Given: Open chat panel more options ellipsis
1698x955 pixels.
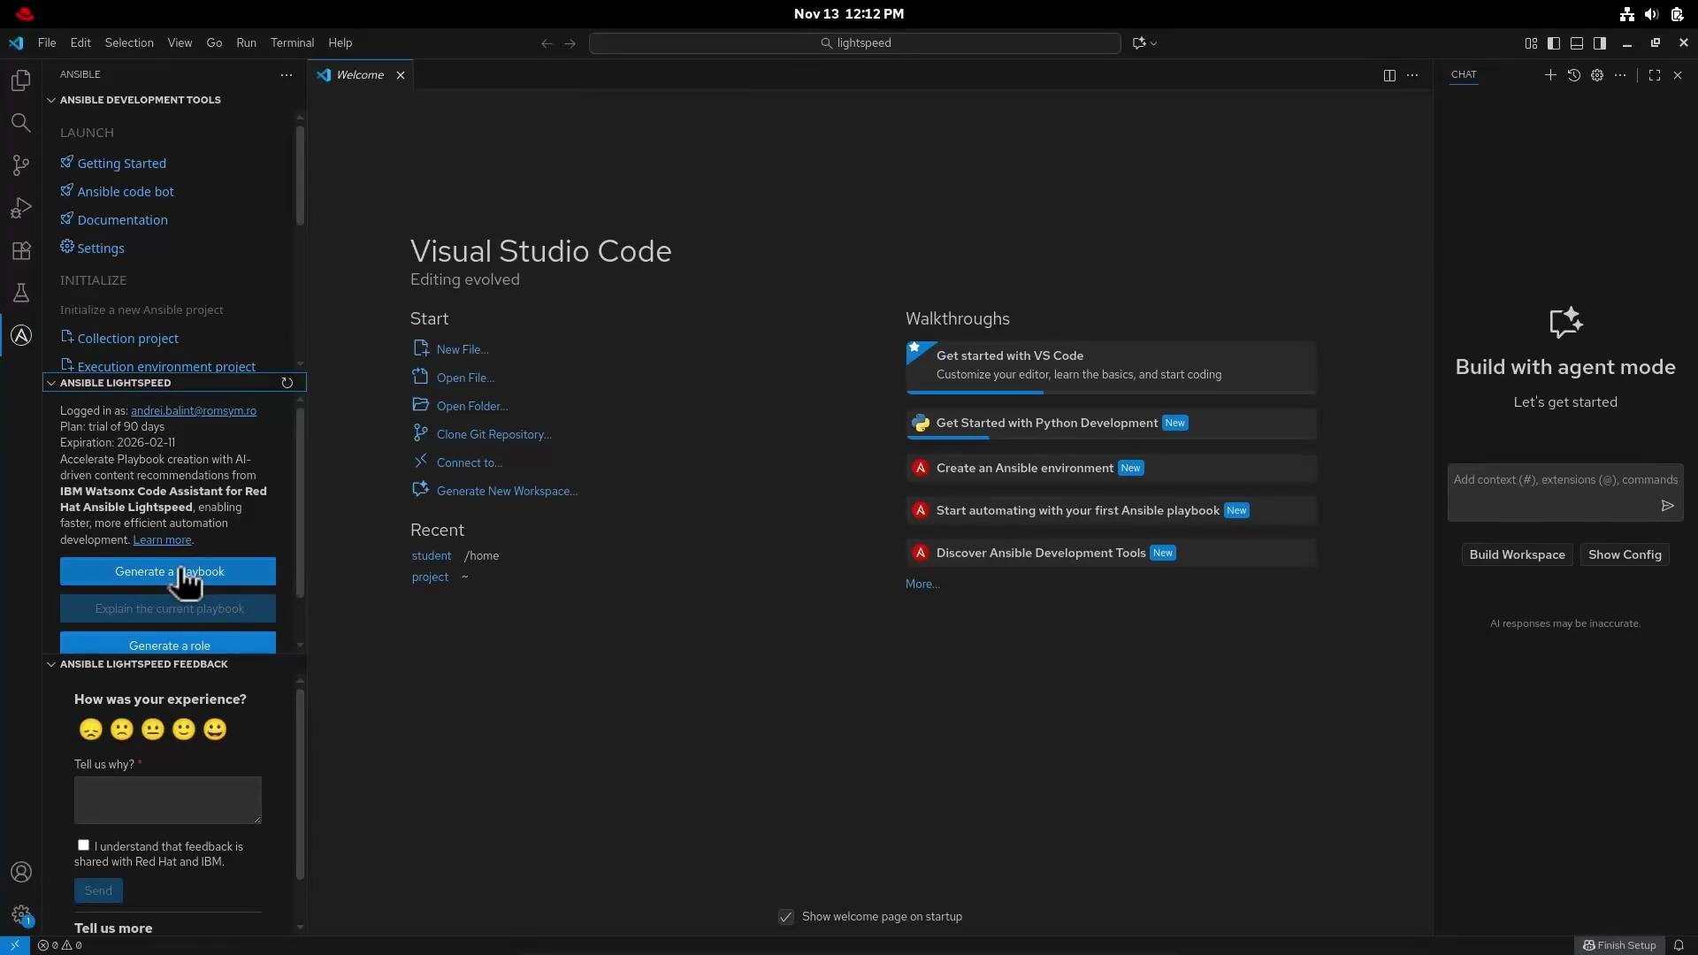Looking at the screenshot, I should pyautogui.click(x=1620, y=75).
